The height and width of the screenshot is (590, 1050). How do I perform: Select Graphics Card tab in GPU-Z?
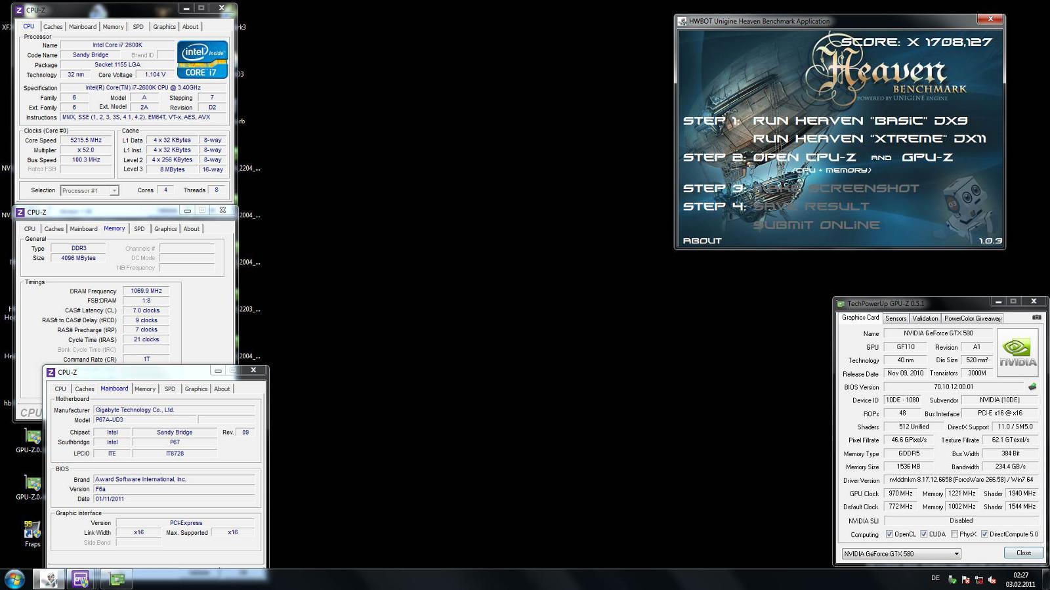coord(860,318)
